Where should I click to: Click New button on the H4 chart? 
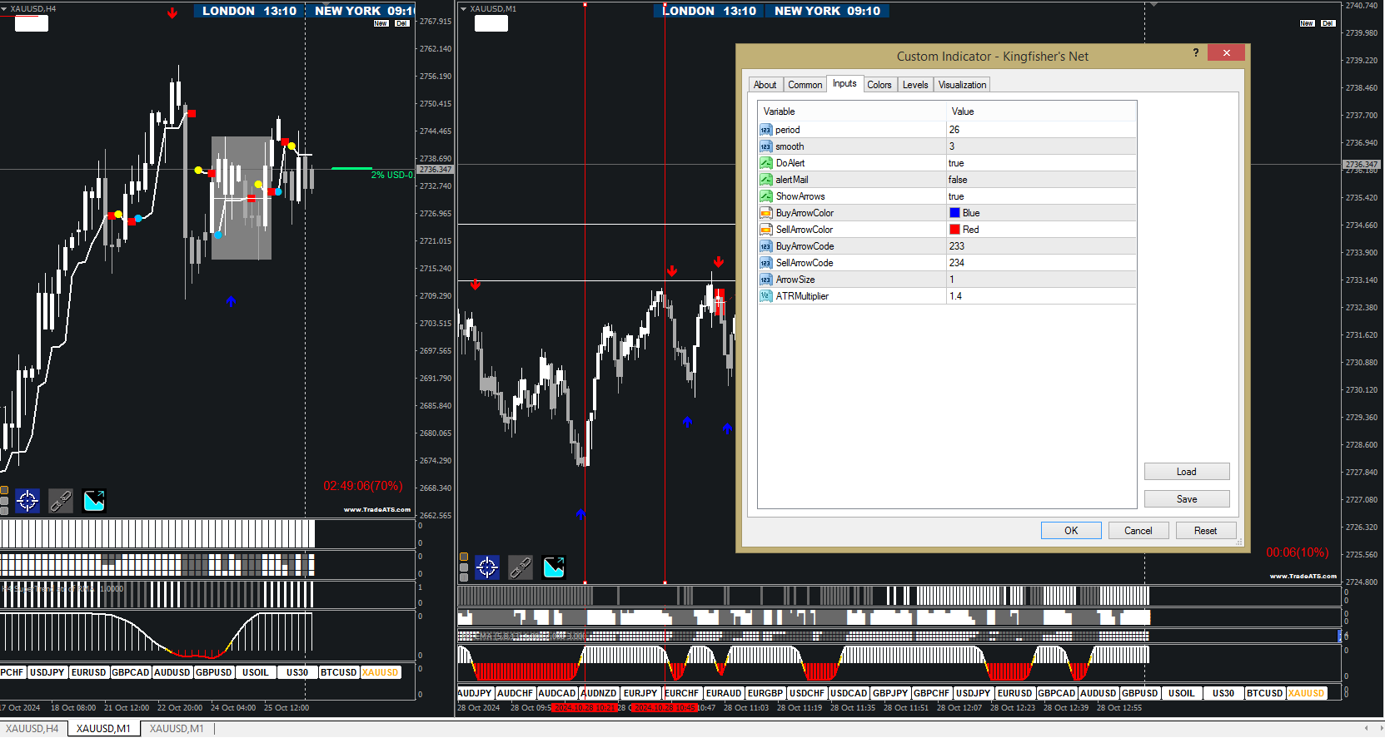(x=381, y=23)
